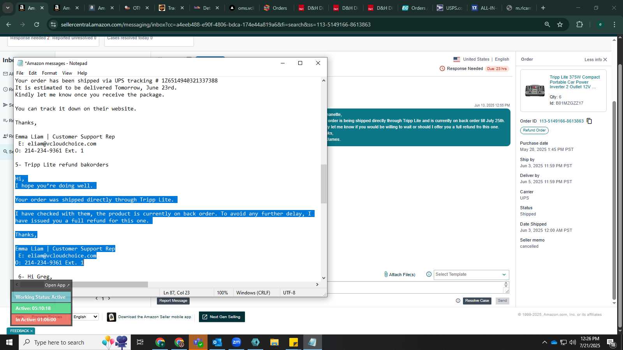
Task: Open Chrome three-dot menu
Action: click(x=614, y=24)
